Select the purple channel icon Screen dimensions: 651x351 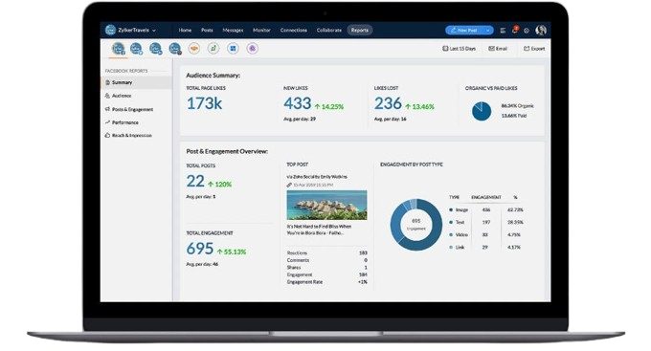click(x=252, y=49)
